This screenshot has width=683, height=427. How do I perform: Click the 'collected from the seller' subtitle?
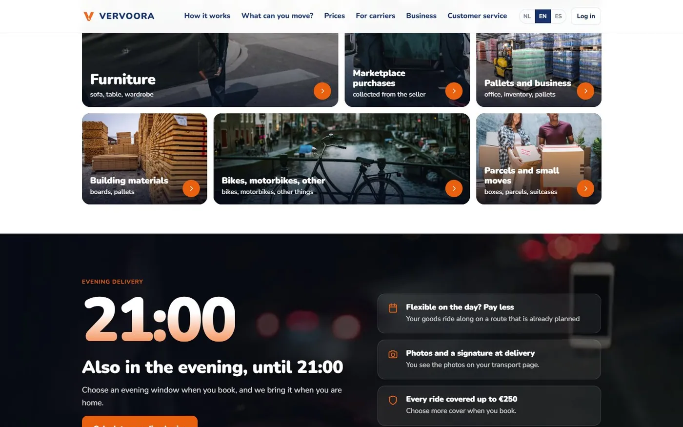pyautogui.click(x=389, y=94)
